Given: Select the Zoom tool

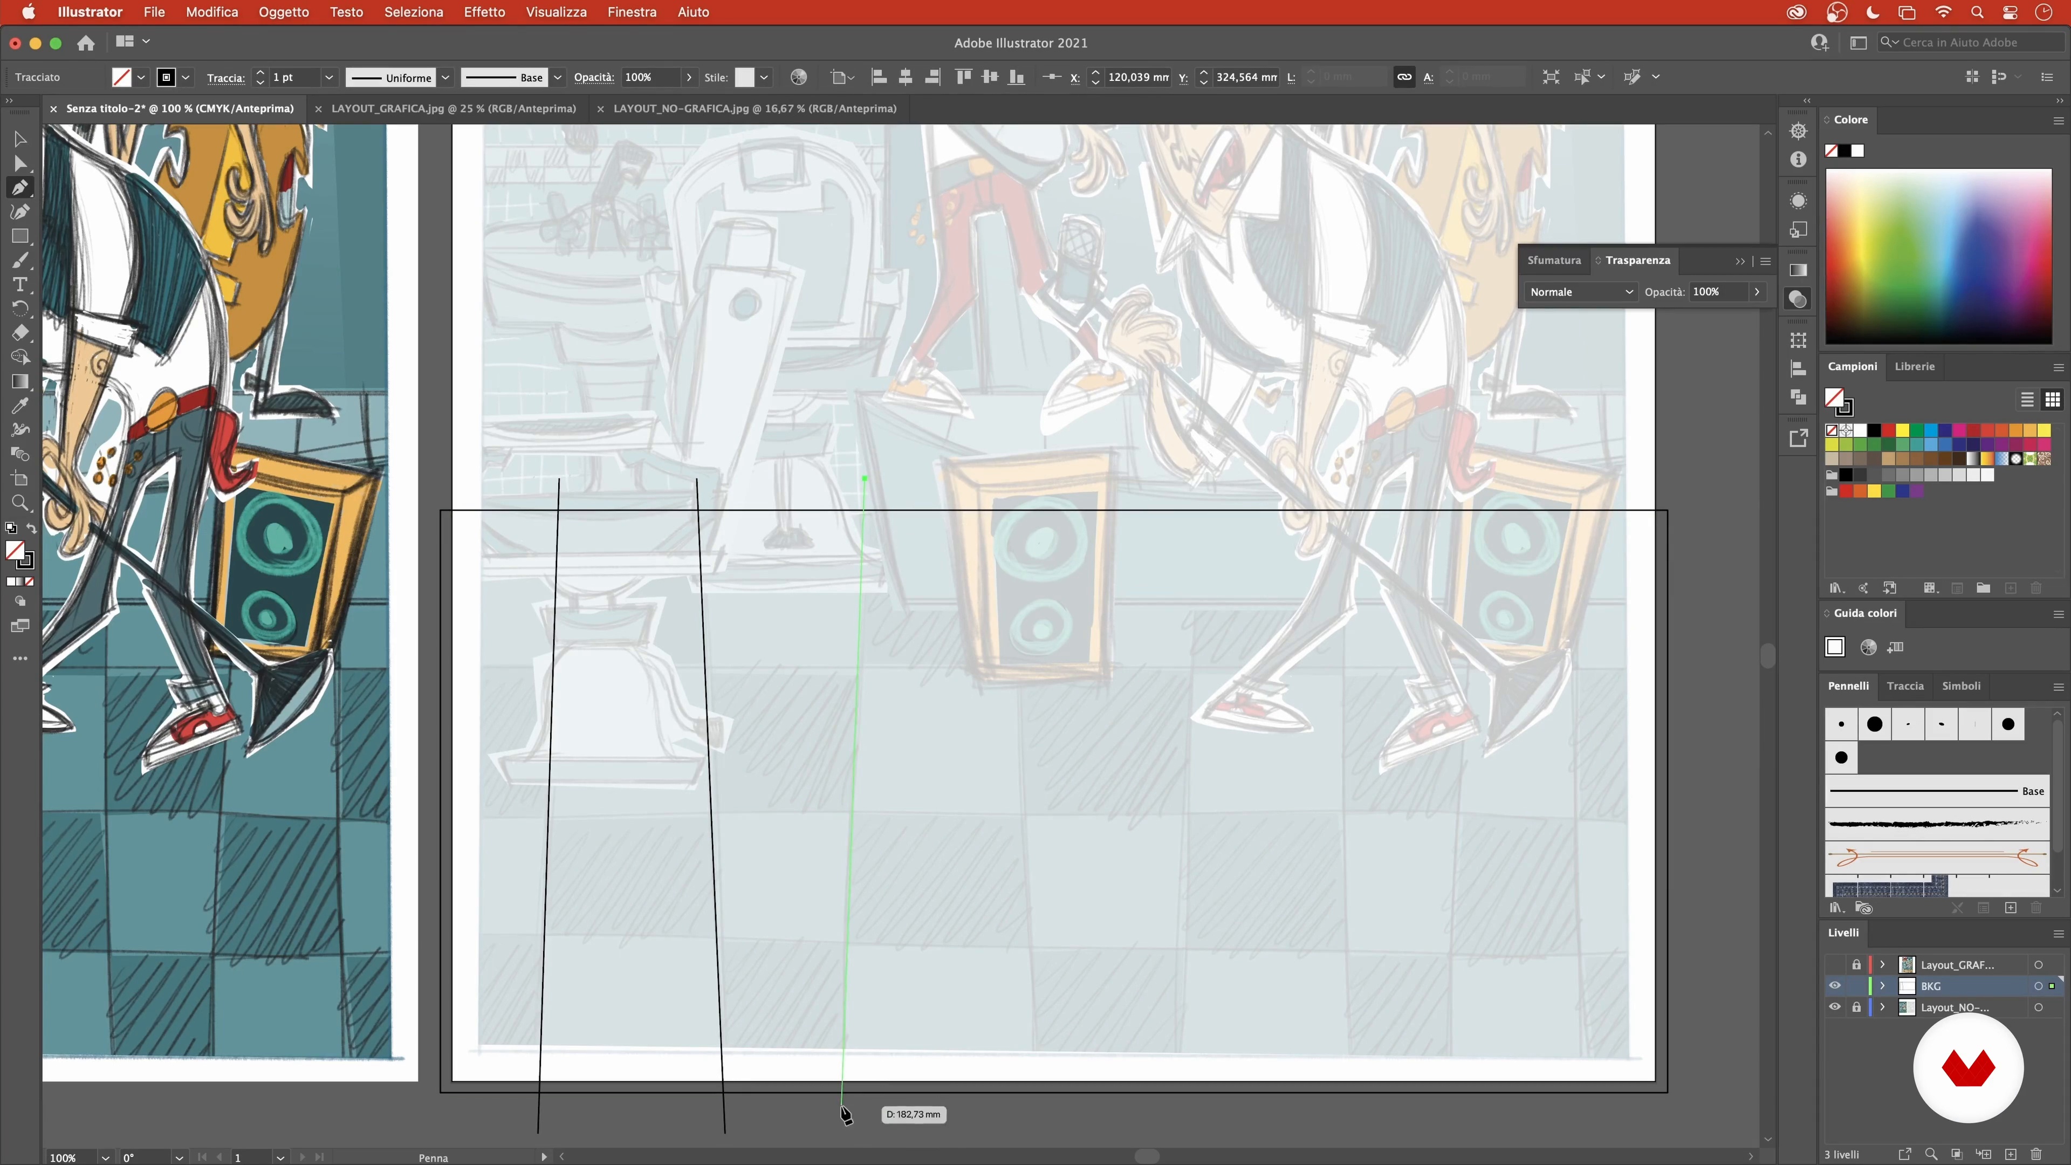Looking at the screenshot, I should (20, 503).
